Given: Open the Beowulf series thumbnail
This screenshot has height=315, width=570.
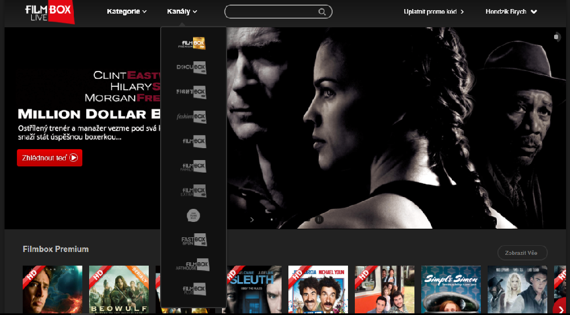Looking at the screenshot, I should tap(119, 289).
